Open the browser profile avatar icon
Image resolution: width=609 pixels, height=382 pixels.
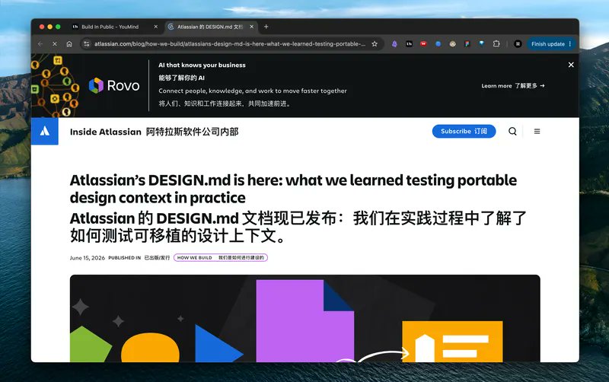pyautogui.click(x=518, y=44)
